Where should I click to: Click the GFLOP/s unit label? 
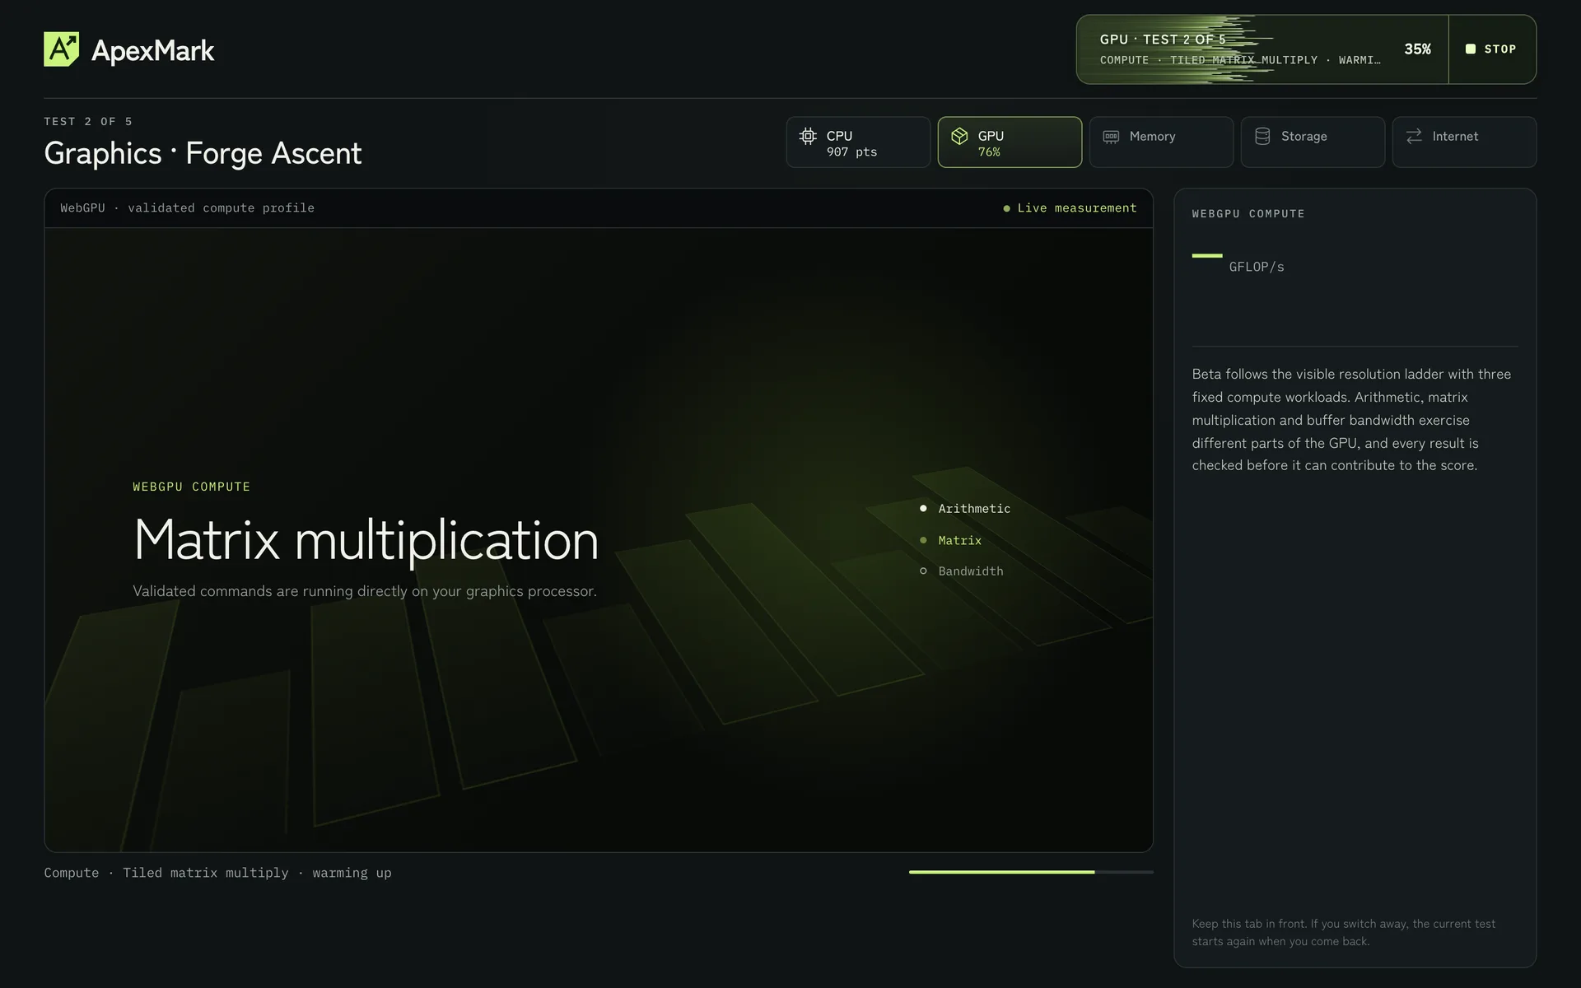coord(1257,267)
